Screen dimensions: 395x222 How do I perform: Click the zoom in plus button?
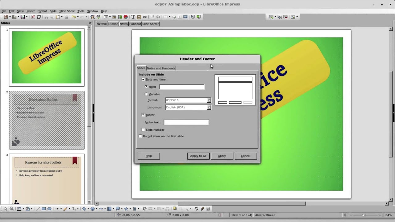point(379,215)
